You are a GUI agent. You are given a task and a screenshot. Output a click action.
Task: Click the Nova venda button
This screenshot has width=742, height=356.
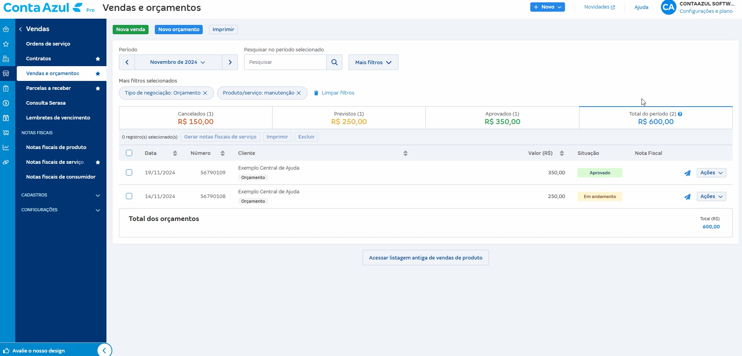coord(130,30)
